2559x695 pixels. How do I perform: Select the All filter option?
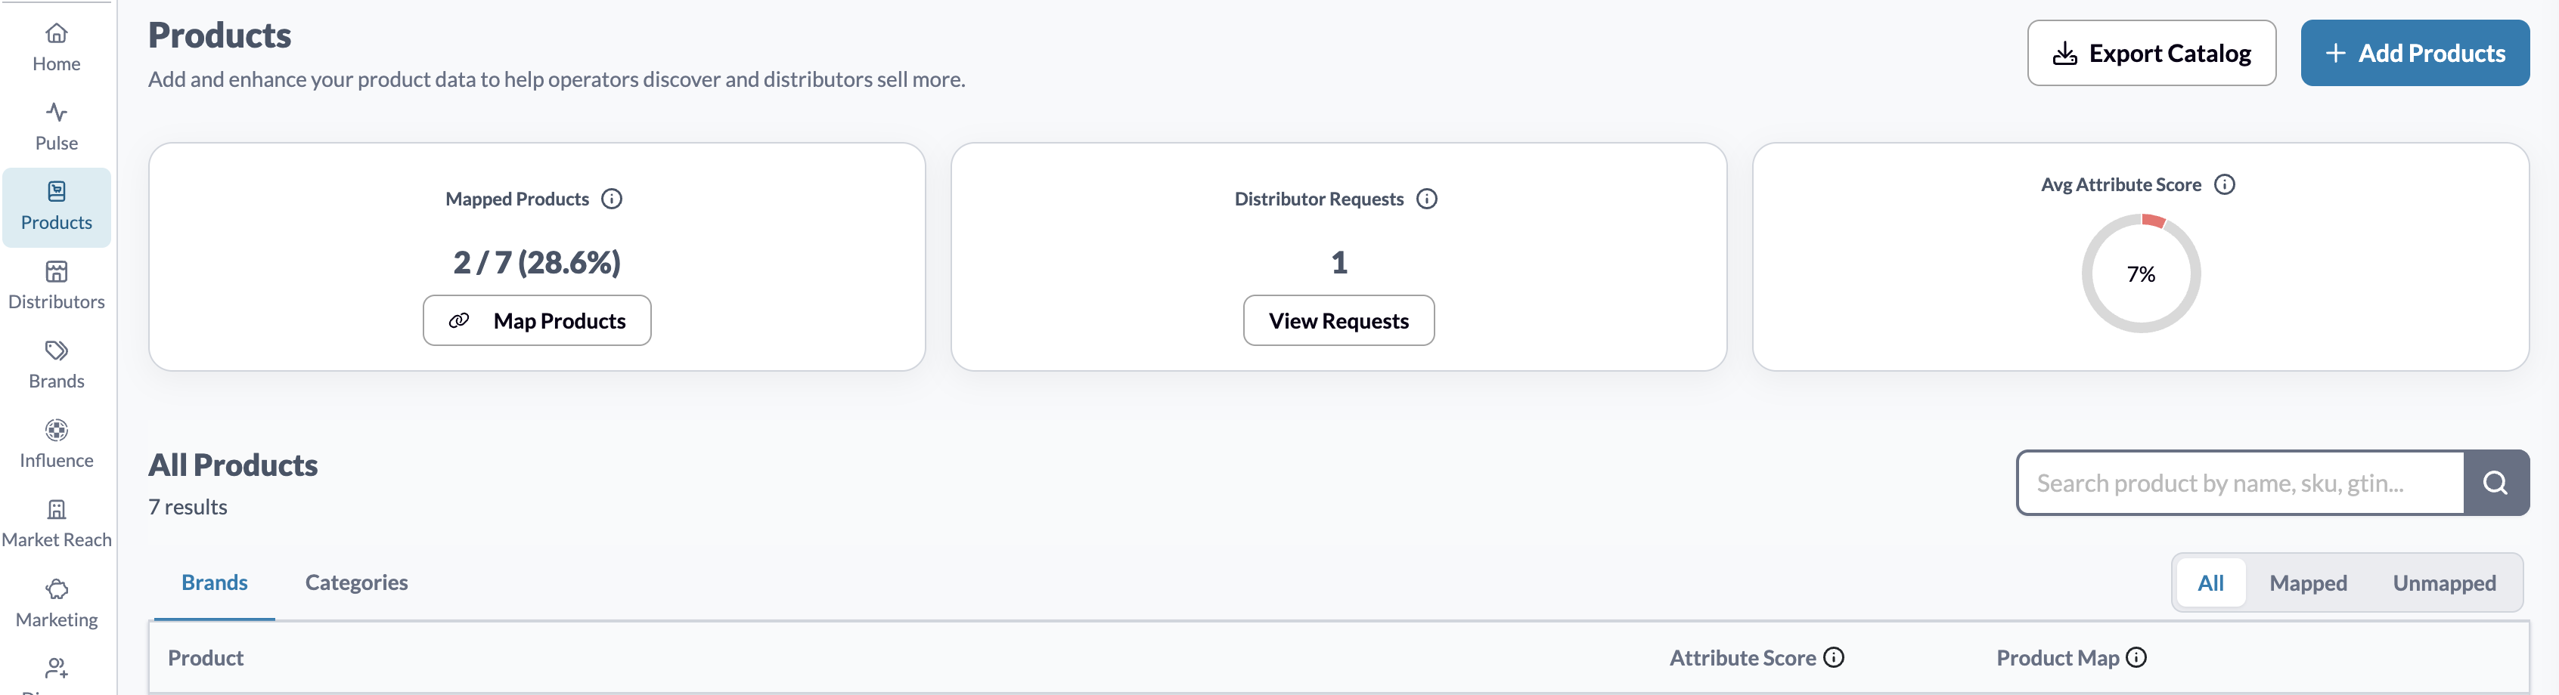point(2210,582)
